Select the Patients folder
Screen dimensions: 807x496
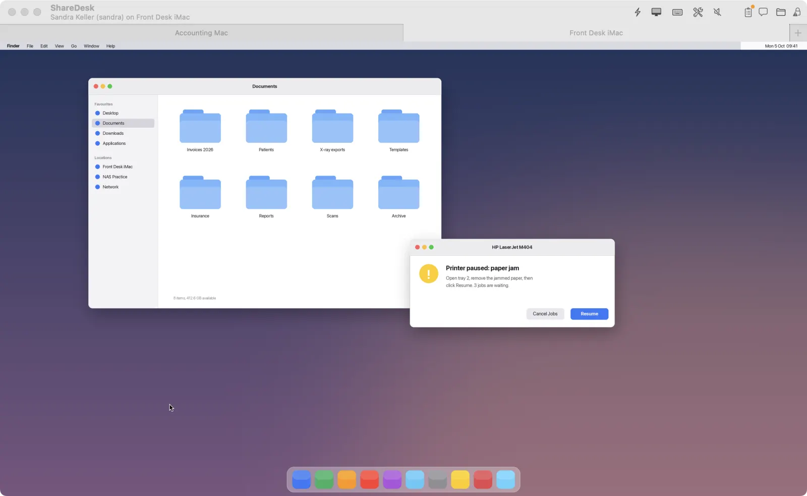[266, 131]
